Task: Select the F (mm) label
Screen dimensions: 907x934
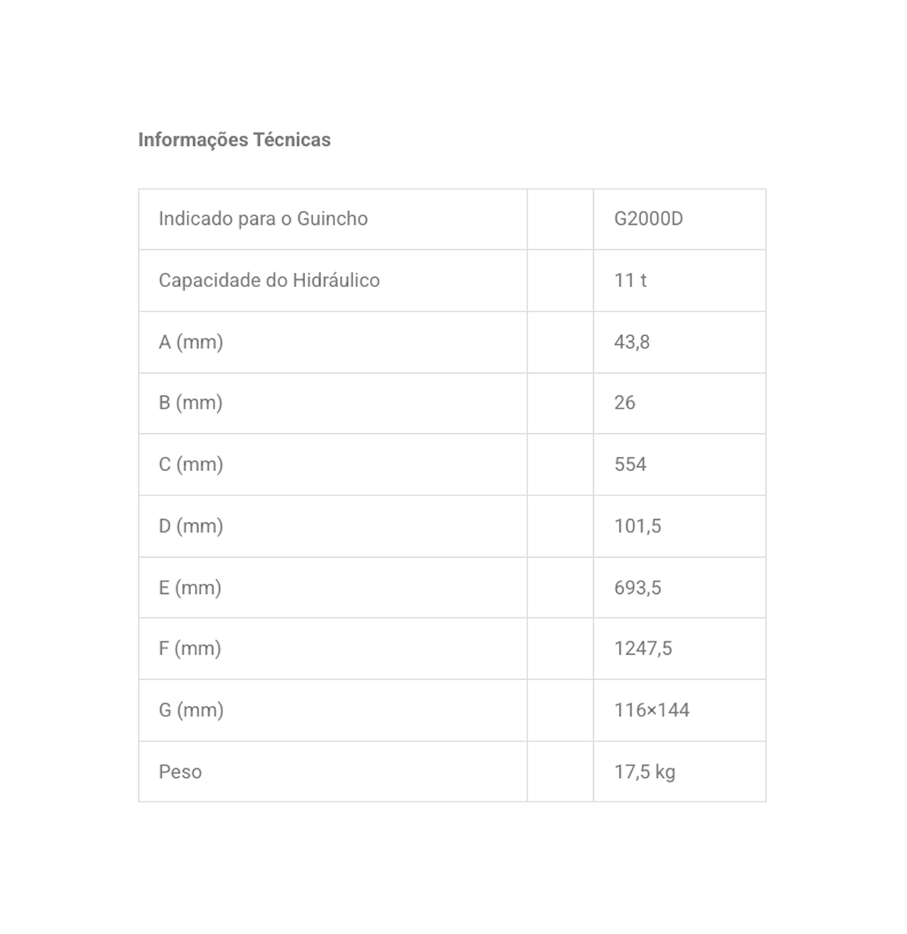Action: pyautogui.click(x=189, y=648)
